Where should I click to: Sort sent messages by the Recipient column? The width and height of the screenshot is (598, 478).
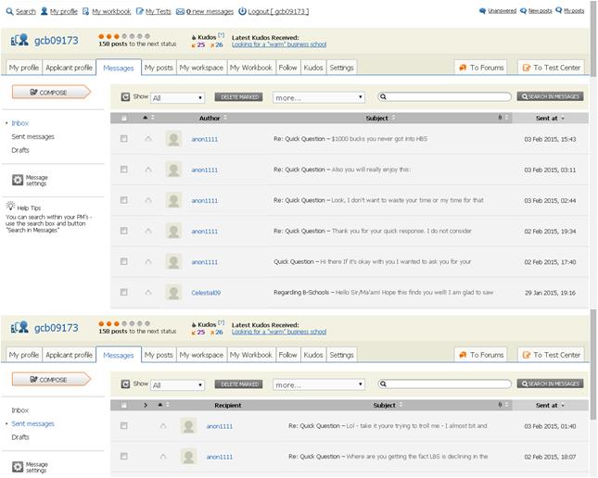(228, 405)
